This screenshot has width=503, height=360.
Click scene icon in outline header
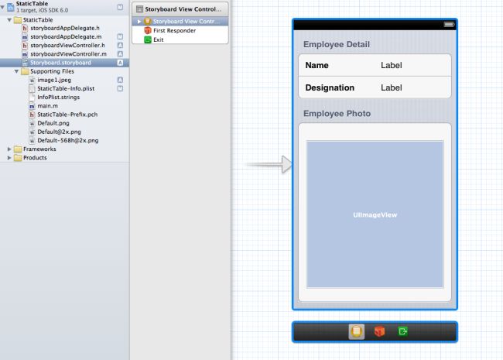click(139, 9)
